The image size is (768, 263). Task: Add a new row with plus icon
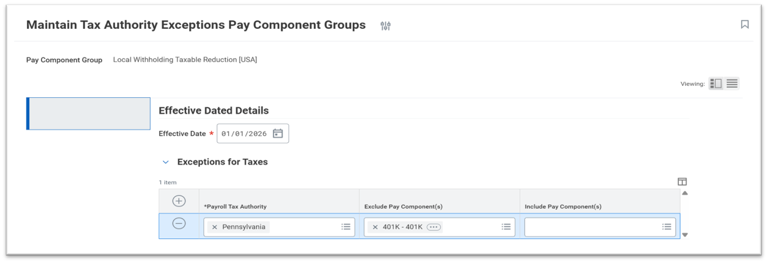pyautogui.click(x=179, y=201)
